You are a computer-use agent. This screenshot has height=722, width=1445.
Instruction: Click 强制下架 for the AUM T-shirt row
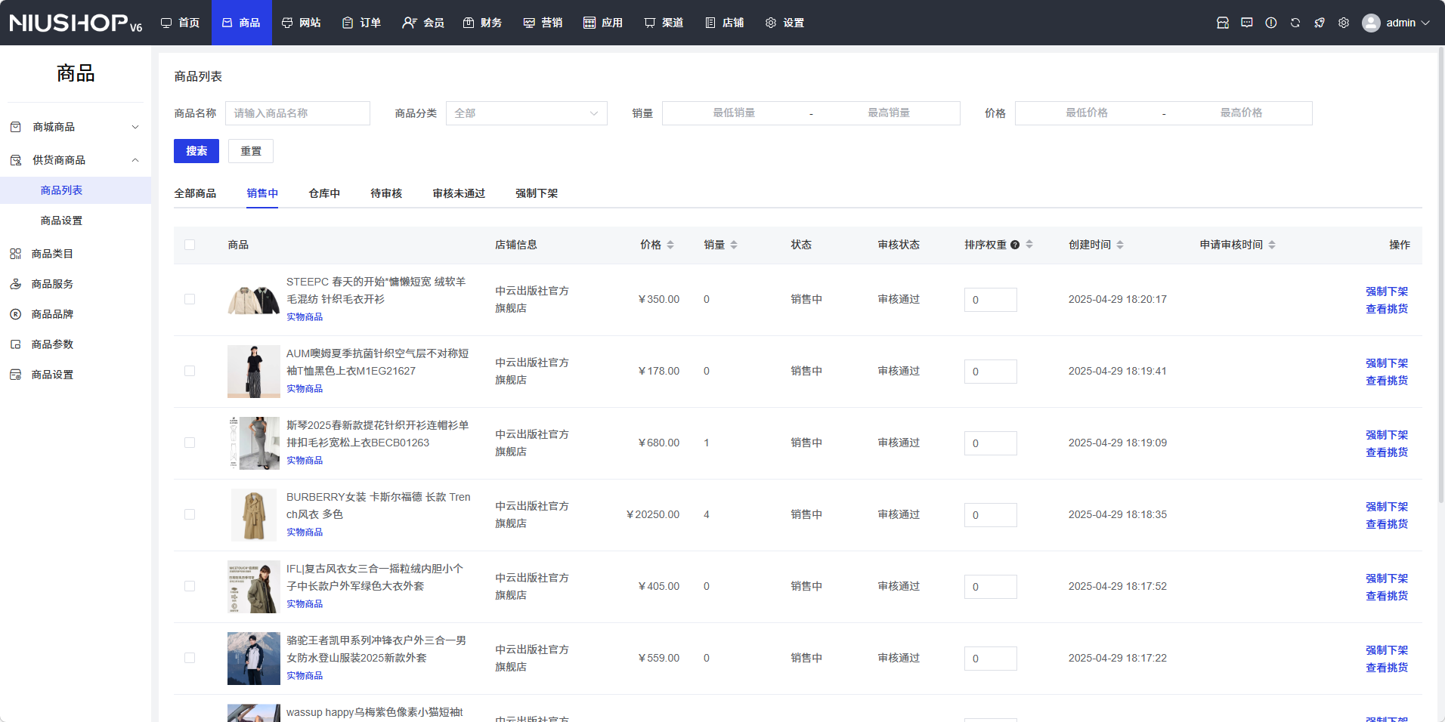click(1386, 363)
